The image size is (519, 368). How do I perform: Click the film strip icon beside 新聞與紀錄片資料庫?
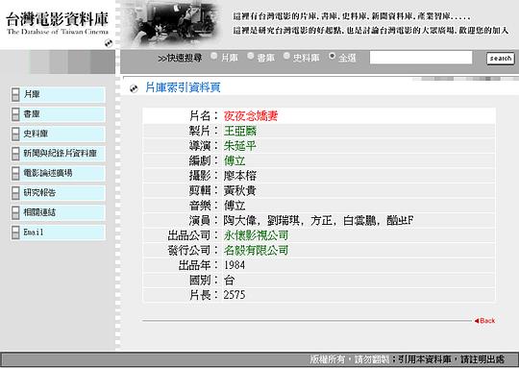point(15,154)
